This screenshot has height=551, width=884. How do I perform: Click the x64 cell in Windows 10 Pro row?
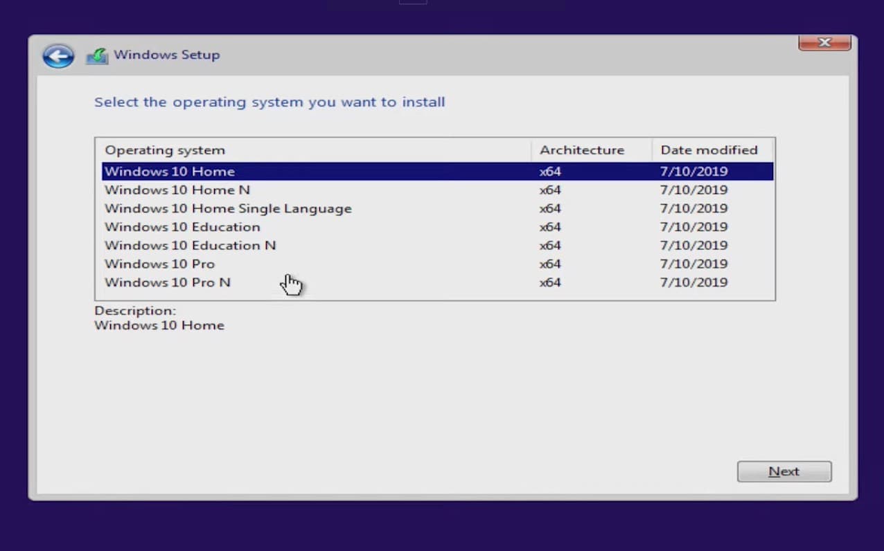(550, 264)
